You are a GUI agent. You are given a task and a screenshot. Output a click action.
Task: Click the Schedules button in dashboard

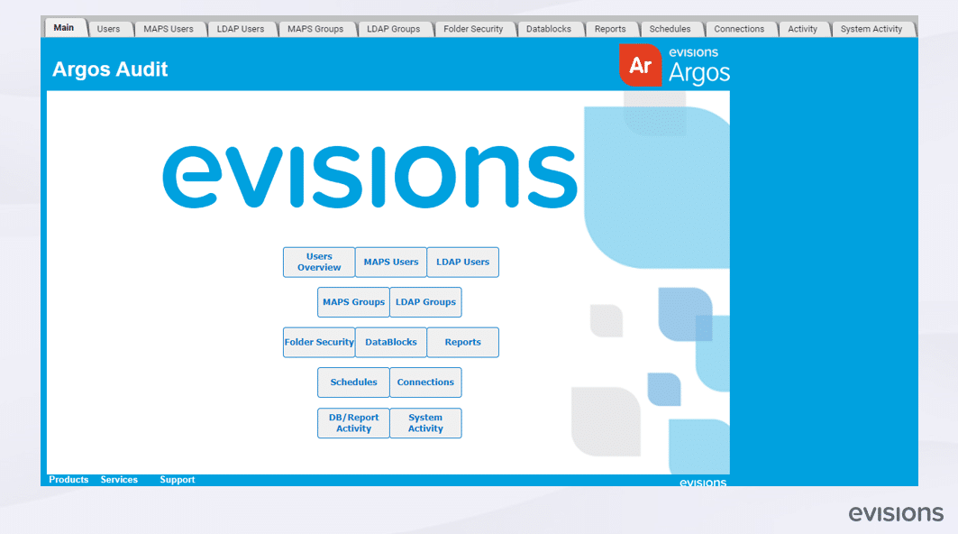point(354,382)
